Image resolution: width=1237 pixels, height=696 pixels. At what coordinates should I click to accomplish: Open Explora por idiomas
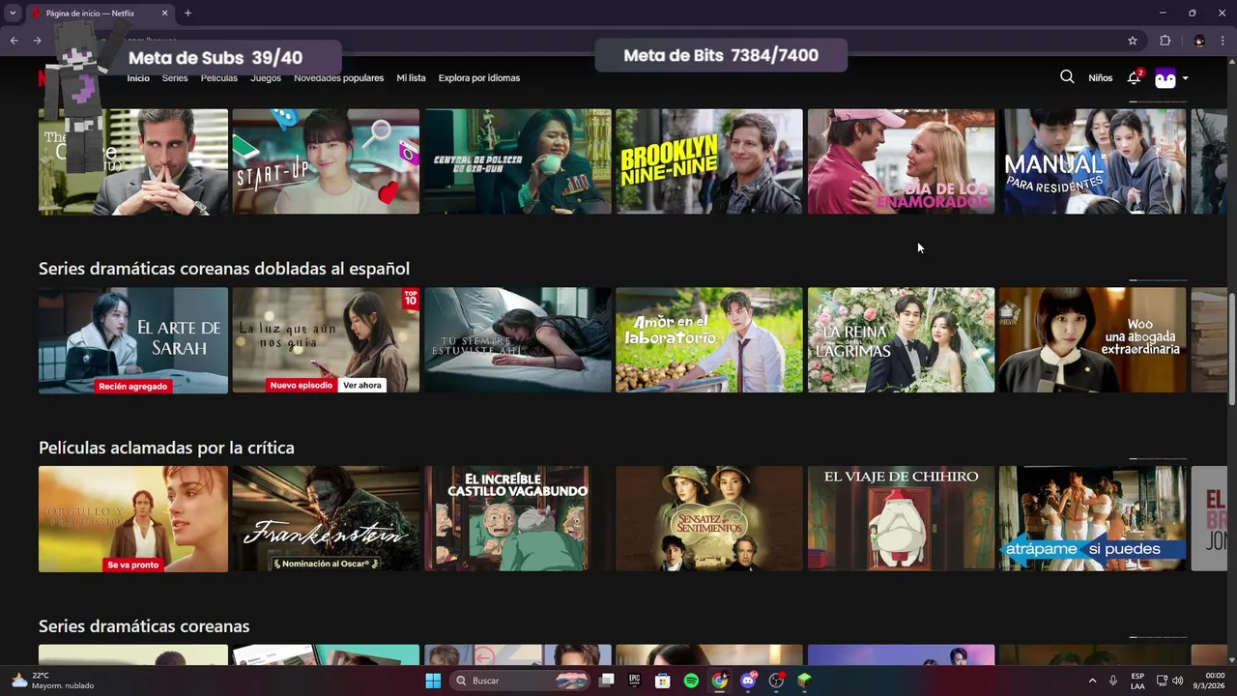(479, 78)
